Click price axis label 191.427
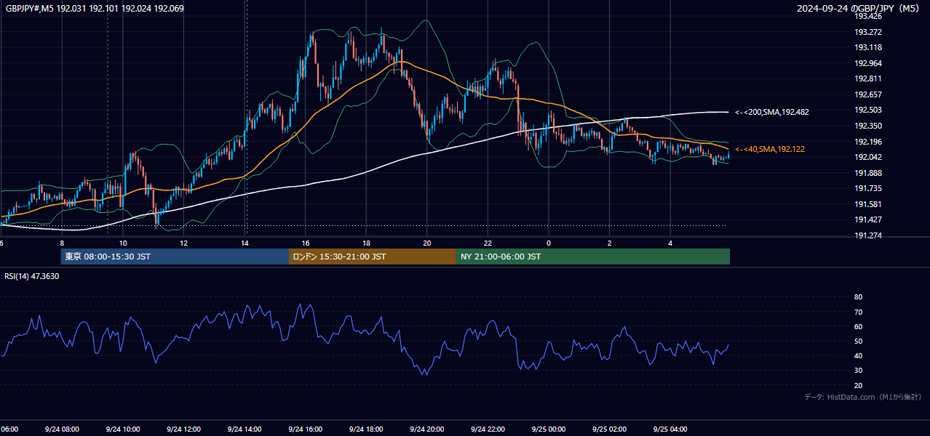 pos(868,219)
